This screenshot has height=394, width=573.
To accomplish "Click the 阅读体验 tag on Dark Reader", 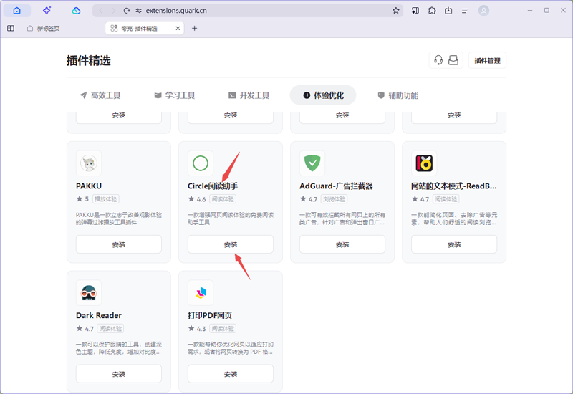I will 110,329.
